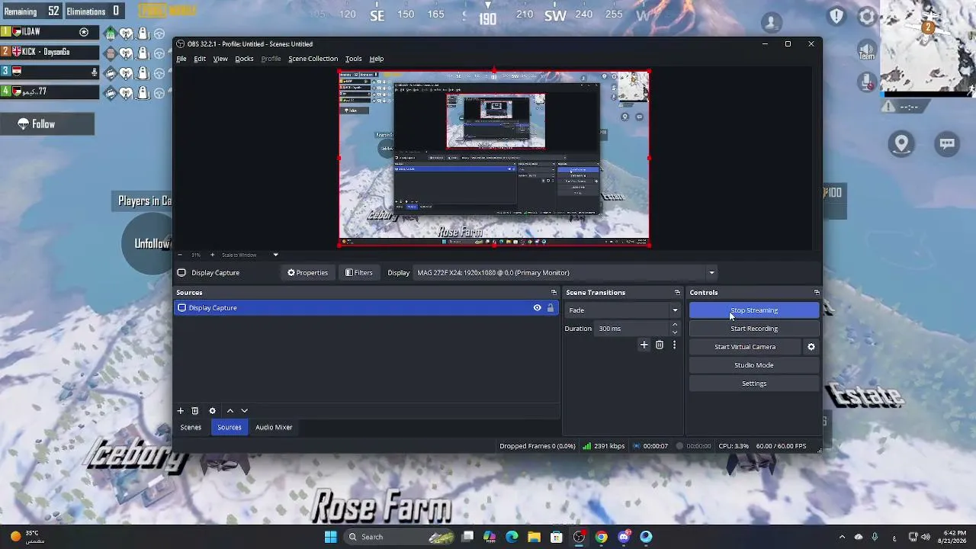The height and width of the screenshot is (549, 976).
Task: Open File Explorer from the taskbar
Action: coord(535,537)
